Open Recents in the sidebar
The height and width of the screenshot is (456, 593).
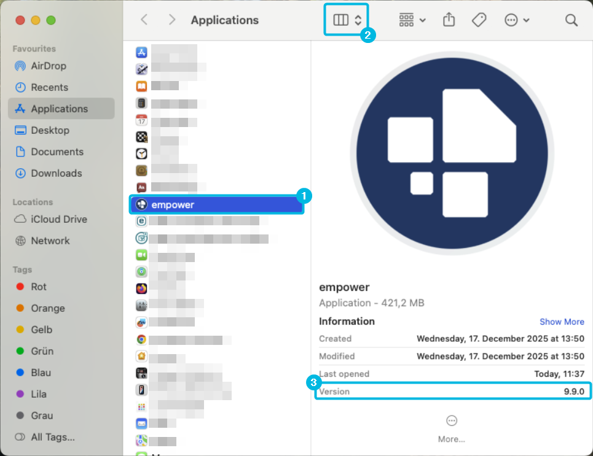pos(61,87)
